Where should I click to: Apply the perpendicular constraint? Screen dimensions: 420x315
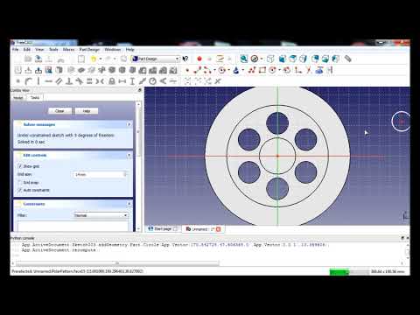[x=69, y=81]
